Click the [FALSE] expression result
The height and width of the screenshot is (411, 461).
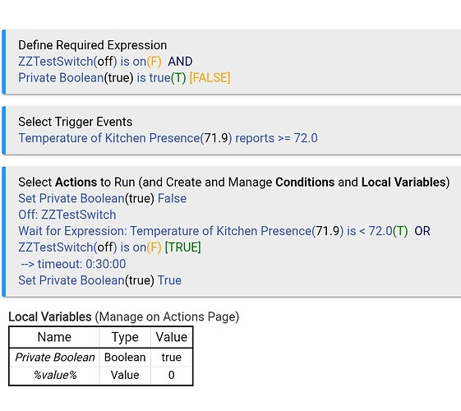(210, 78)
